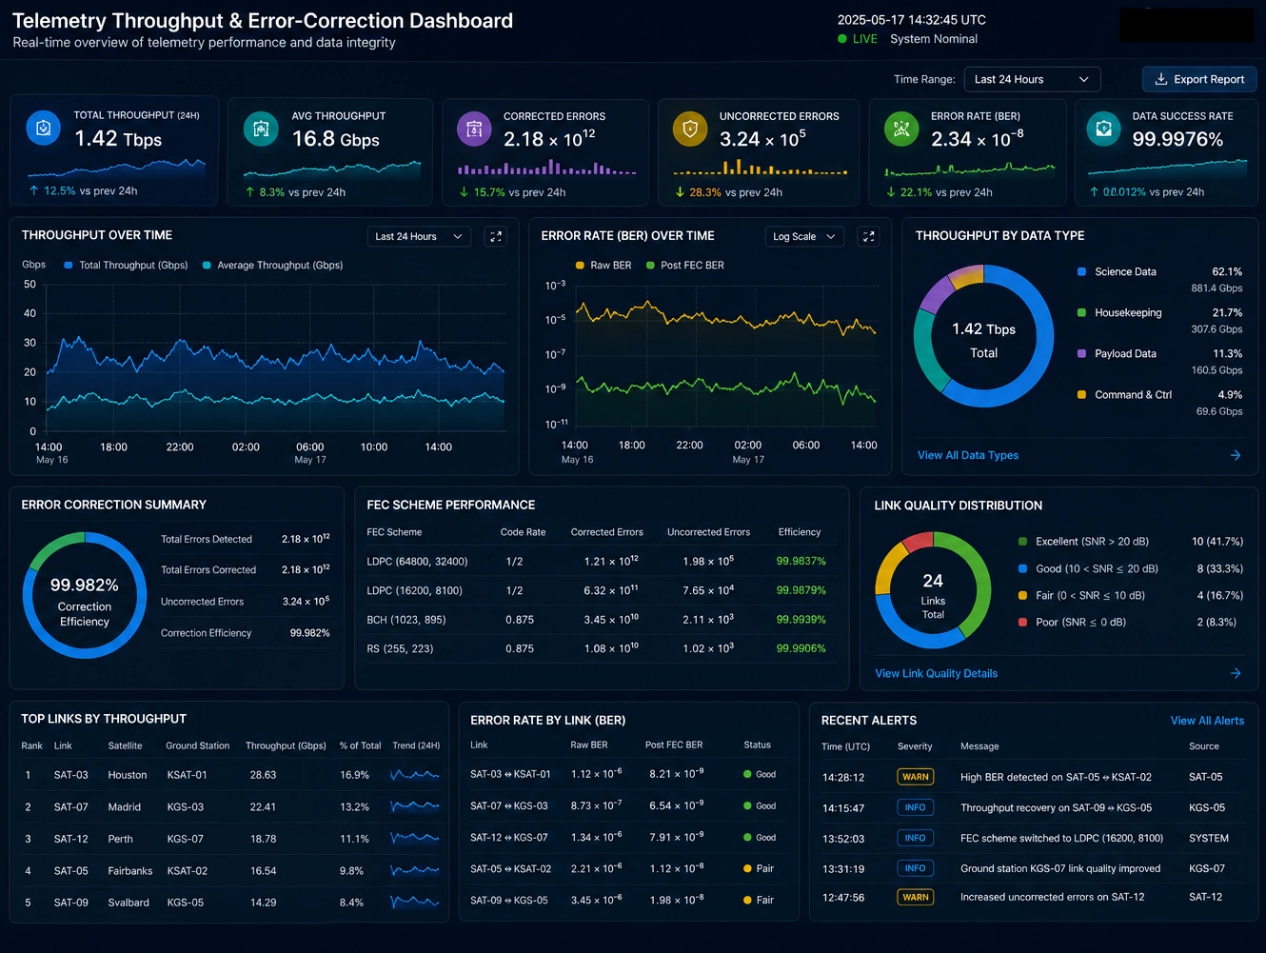Open the View All Data Types link
Image resolution: width=1266 pixels, height=953 pixels.
pyautogui.click(x=968, y=455)
